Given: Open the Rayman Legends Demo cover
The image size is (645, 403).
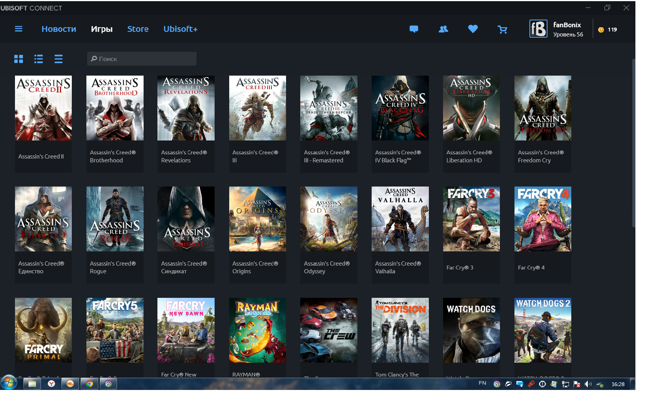Looking at the screenshot, I should pyautogui.click(x=258, y=330).
